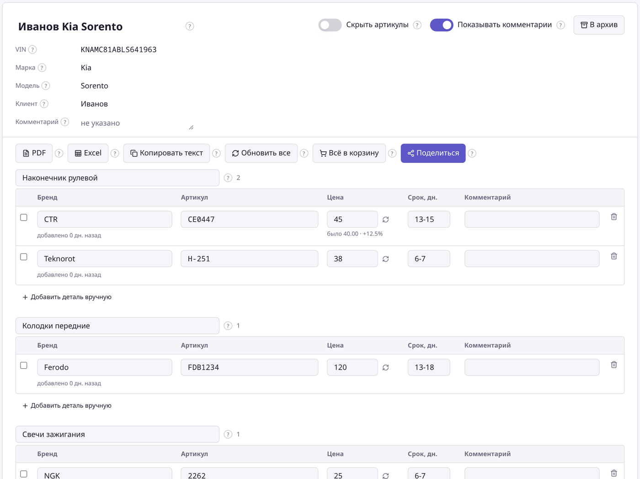
Task: Toggle the Скрыть артикулы switch
Action: coord(330,25)
